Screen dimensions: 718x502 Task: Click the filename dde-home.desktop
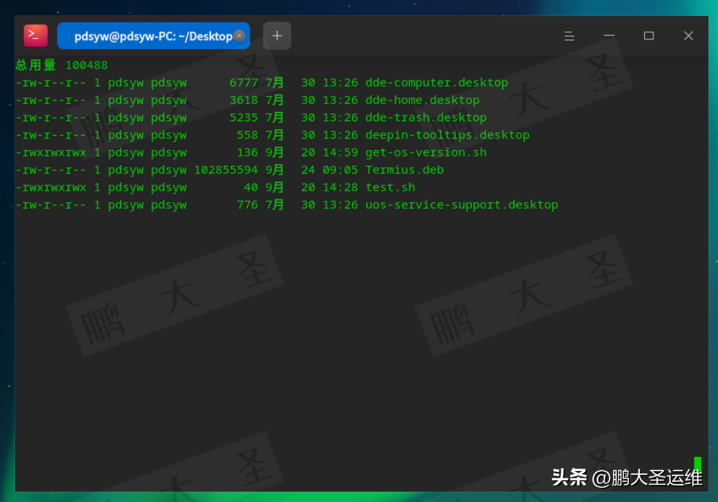[x=422, y=100]
